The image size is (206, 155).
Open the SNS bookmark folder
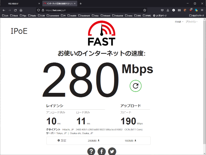tap(137, 16)
